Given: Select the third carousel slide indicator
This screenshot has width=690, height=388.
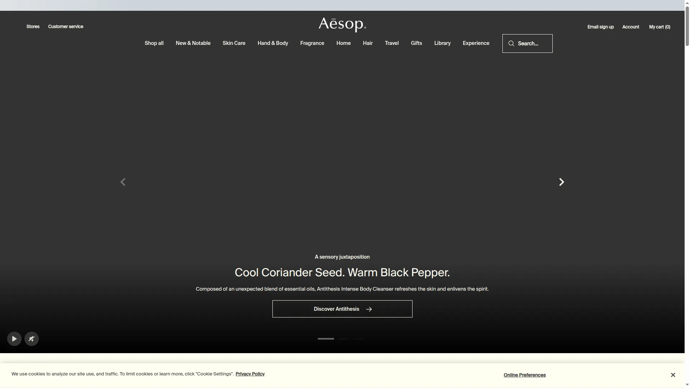Looking at the screenshot, I should [x=359, y=339].
